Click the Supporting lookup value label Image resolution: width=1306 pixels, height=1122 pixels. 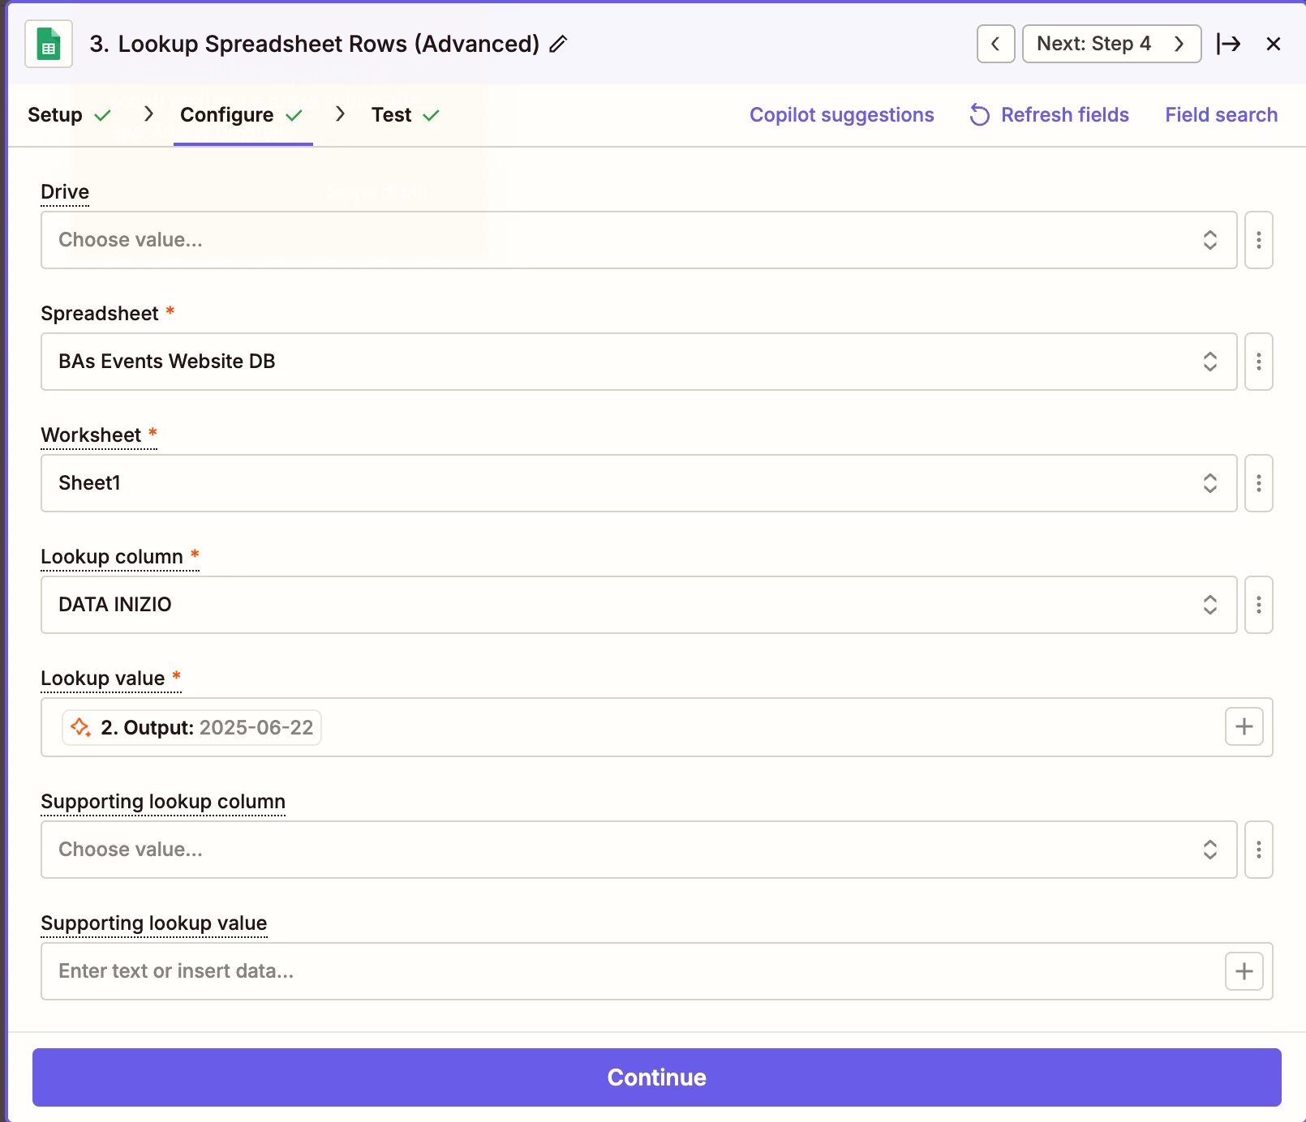(x=154, y=923)
